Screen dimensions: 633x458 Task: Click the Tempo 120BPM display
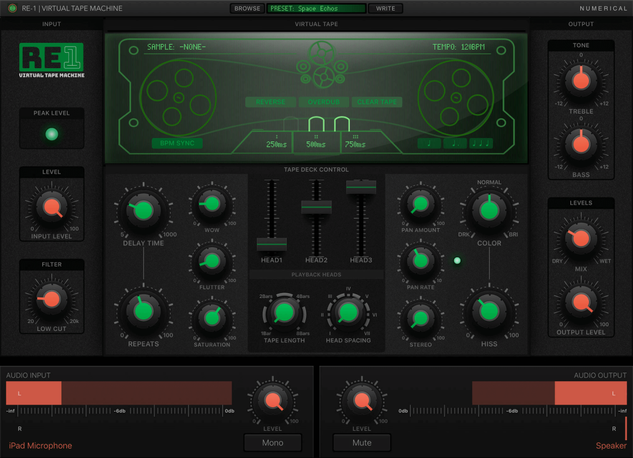coord(459,46)
